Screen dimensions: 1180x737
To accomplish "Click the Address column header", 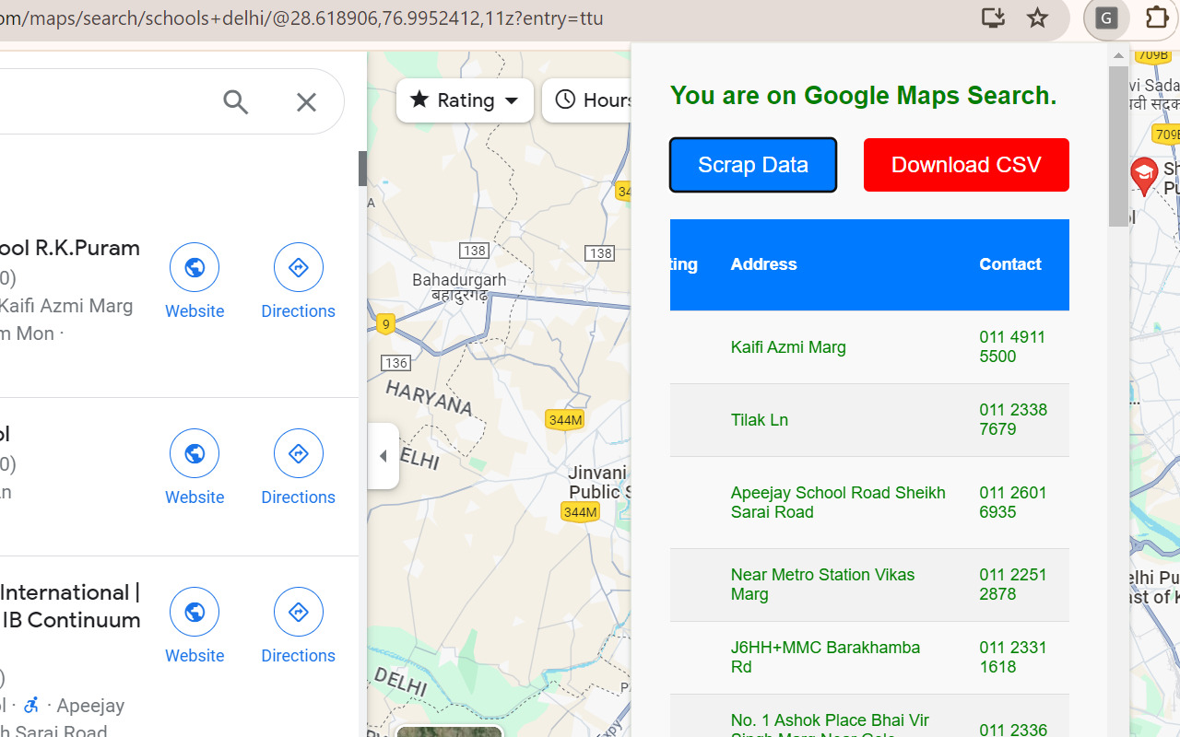I will pyautogui.click(x=763, y=264).
